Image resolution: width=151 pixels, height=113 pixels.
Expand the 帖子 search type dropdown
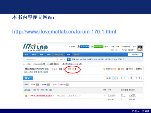coord(62,59)
